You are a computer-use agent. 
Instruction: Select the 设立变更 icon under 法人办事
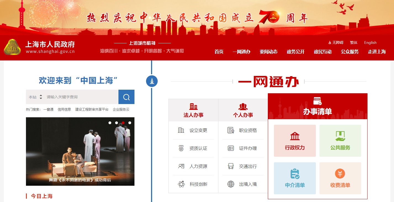click(x=181, y=130)
